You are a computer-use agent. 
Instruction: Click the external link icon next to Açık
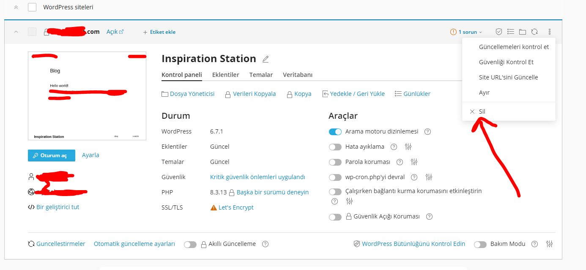point(121,32)
